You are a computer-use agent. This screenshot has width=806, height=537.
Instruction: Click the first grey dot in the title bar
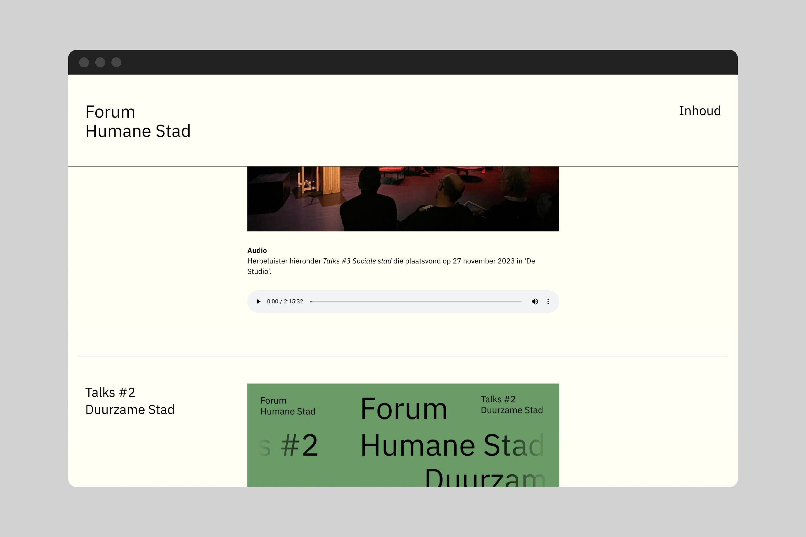coord(84,62)
